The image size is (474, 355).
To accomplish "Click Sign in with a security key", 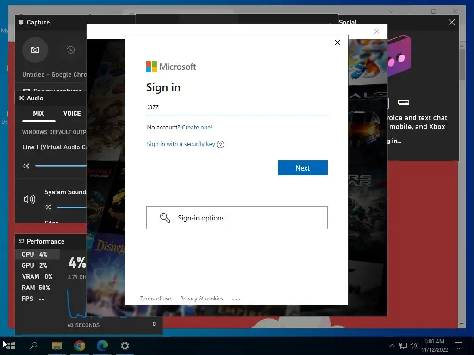I will tap(181, 144).
